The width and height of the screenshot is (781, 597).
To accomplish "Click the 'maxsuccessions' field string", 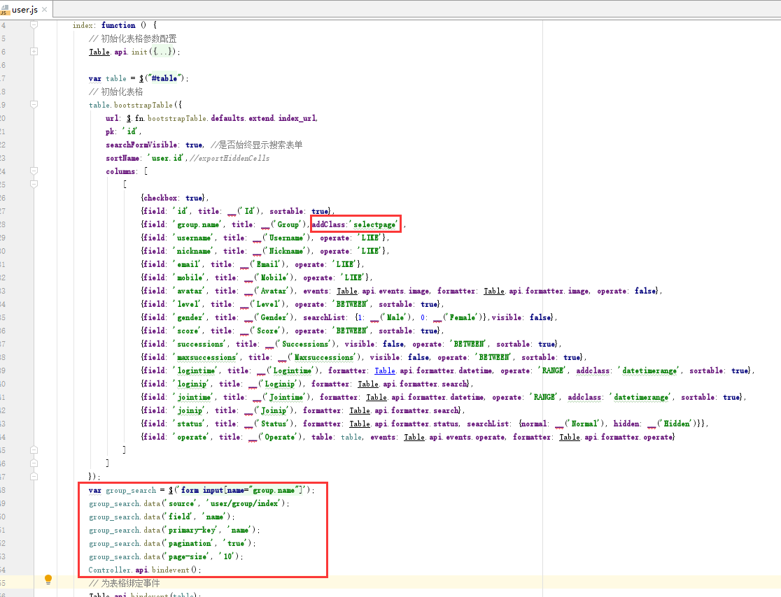I will (206, 357).
